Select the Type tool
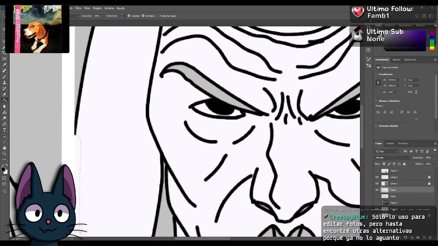The width and height of the screenshot is (438, 246). coord(4,130)
